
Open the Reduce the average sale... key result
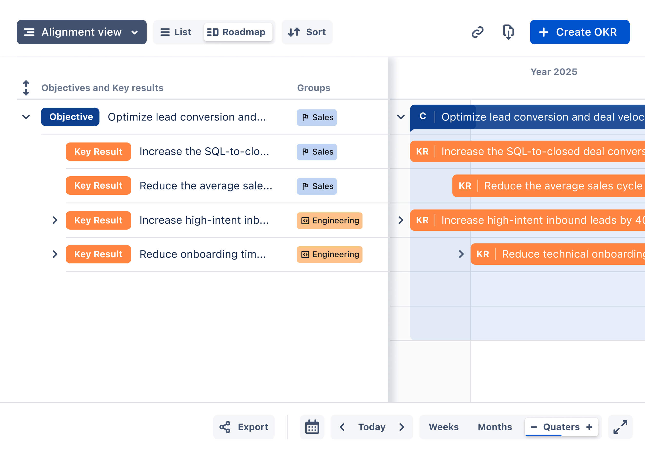206,186
